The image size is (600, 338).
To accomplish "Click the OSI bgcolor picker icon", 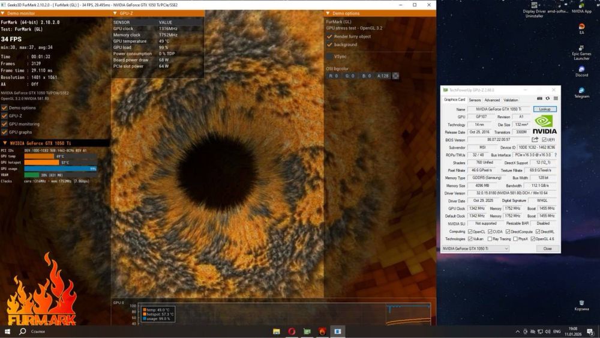I will (395, 76).
